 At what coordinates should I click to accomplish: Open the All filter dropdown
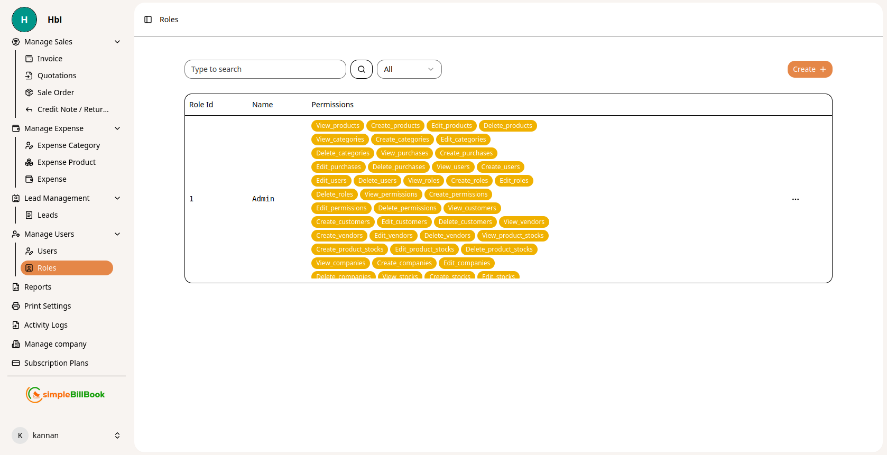click(x=409, y=69)
